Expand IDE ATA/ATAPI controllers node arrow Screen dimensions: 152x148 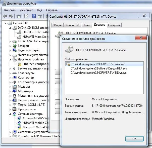coord(10,42)
